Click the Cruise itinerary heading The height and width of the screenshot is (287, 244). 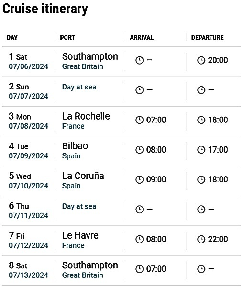tap(45, 9)
